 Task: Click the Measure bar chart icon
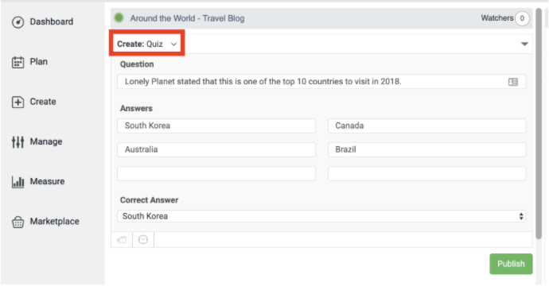click(x=18, y=182)
